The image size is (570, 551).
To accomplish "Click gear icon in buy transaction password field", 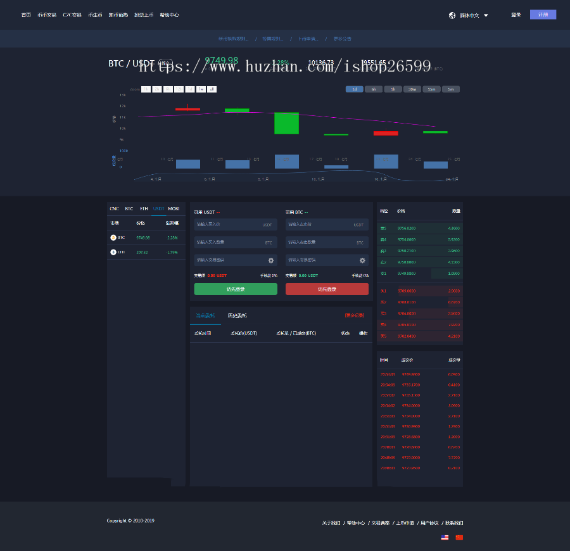I will (271, 260).
